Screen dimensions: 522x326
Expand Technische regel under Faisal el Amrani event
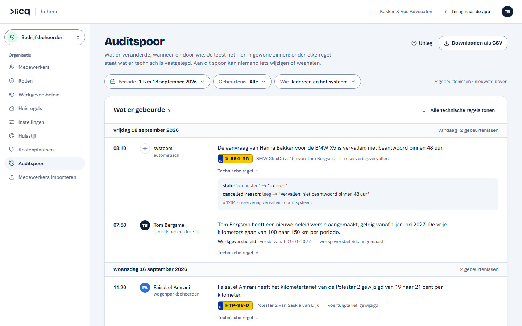click(x=238, y=318)
